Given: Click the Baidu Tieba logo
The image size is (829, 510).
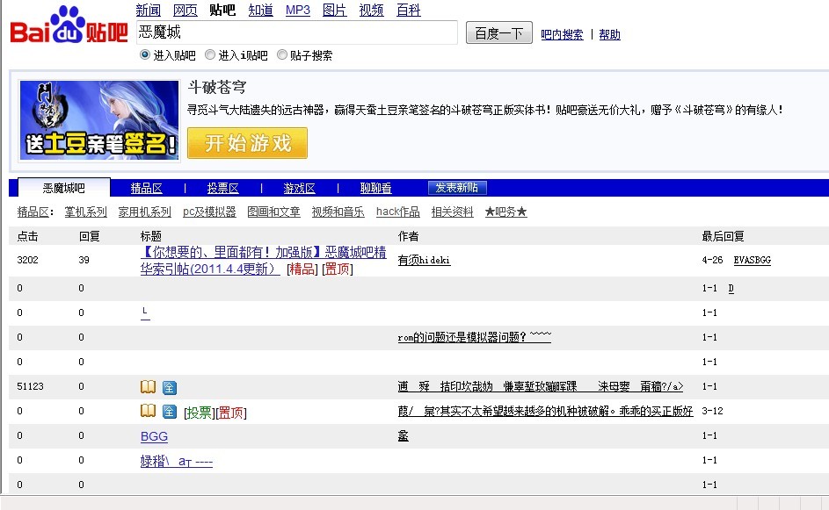Looking at the screenshot, I should pos(69,25).
